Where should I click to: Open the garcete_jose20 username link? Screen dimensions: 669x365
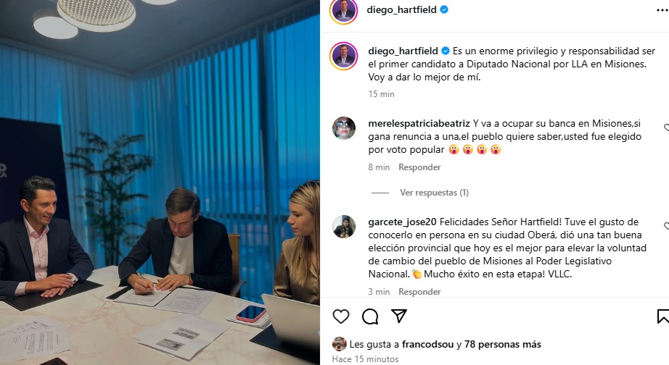click(402, 222)
